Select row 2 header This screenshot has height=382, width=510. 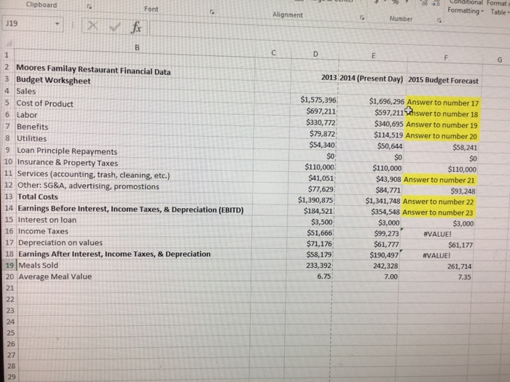pyautogui.click(x=7, y=67)
